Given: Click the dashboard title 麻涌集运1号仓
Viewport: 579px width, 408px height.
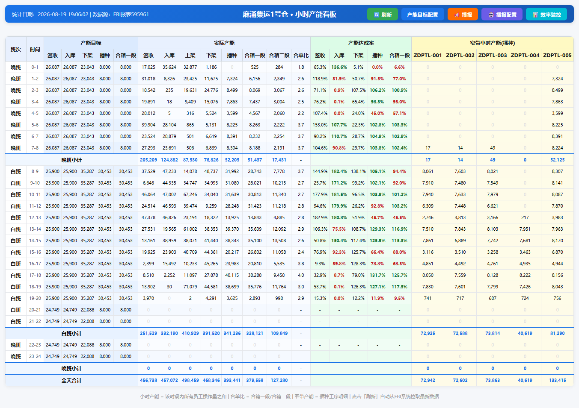Looking at the screenshot, I should point(265,14).
